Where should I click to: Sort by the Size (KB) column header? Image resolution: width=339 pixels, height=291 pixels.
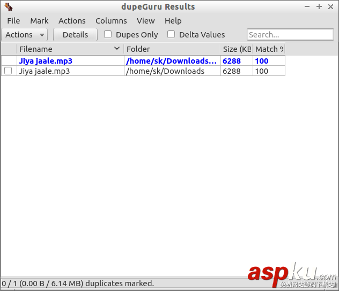[x=237, y=49]
